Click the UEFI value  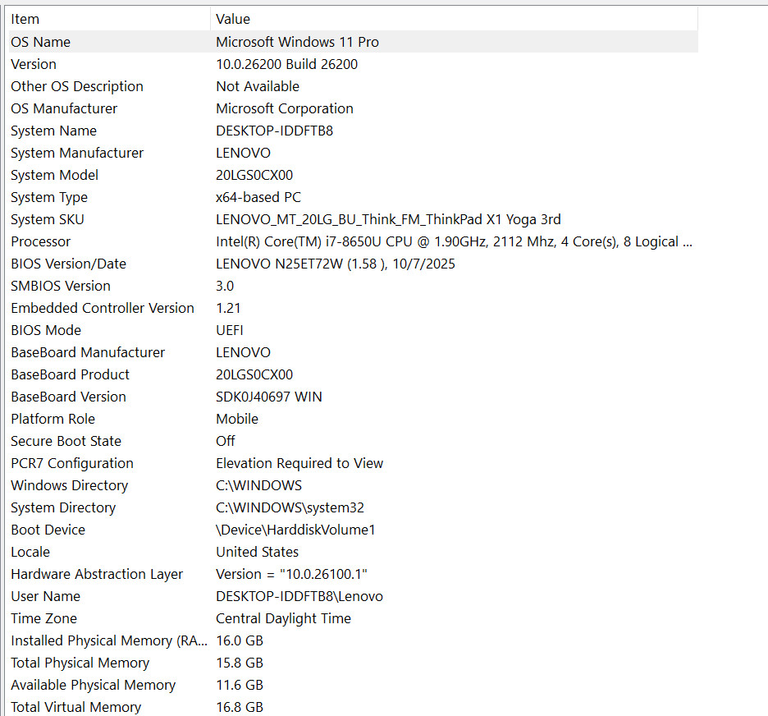tap(230, 330)
